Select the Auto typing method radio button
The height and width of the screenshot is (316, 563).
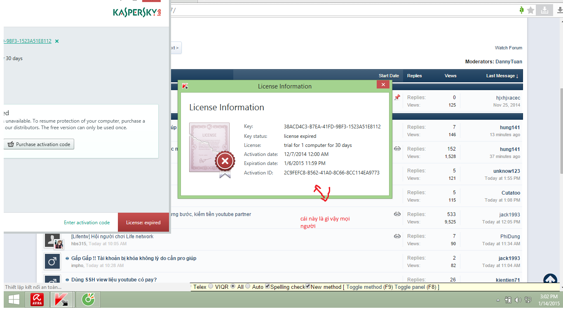(248, 286)
